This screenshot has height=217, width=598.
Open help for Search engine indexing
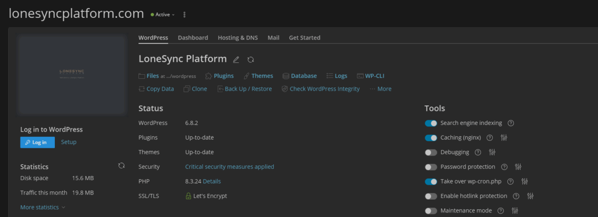pyautogui.click(x=511, y=123)
